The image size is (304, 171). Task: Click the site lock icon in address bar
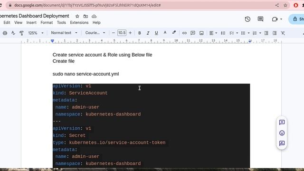click(10, 5)
